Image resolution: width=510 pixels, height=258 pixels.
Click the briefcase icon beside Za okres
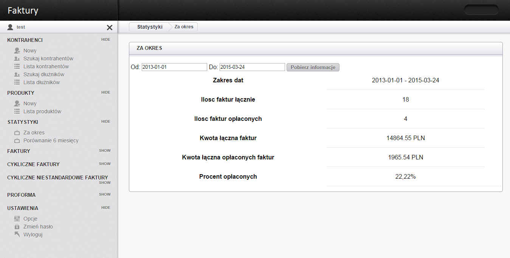click(17, 133)
